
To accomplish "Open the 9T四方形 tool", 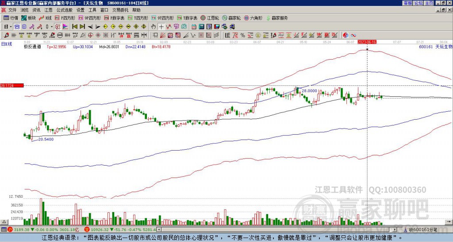I will point(163,18).
